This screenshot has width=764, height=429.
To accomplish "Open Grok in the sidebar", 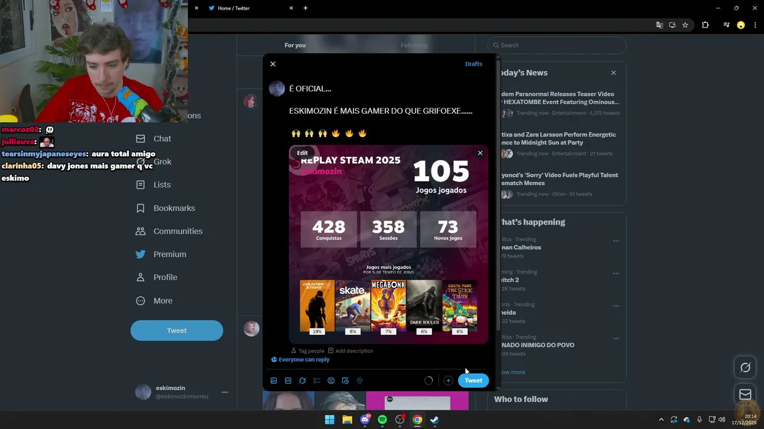I will click(x=154, y=162).
